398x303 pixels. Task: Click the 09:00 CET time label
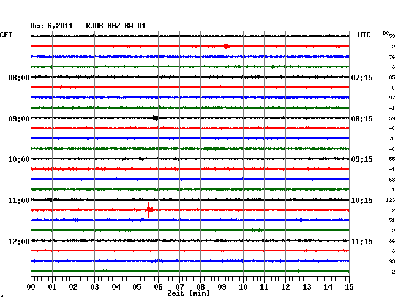(x=19, y=119)
